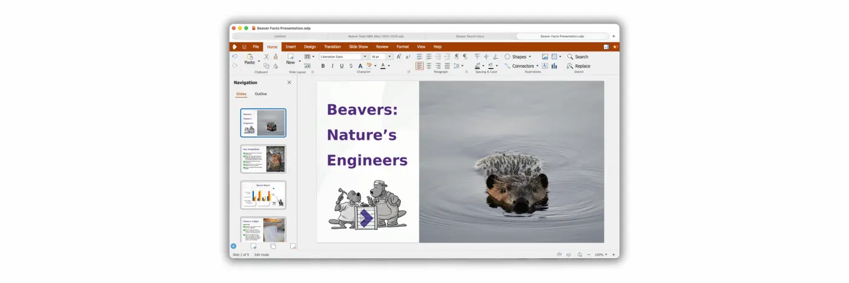The height and width of the screenshot is (283, 849).
Task: Click the Replace icon in Search group
Action: point(579,66)
